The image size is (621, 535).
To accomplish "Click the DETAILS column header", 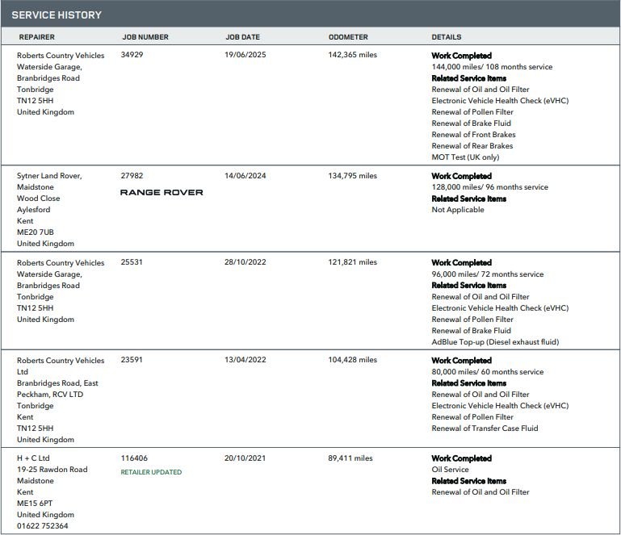I will coord(447,37).
